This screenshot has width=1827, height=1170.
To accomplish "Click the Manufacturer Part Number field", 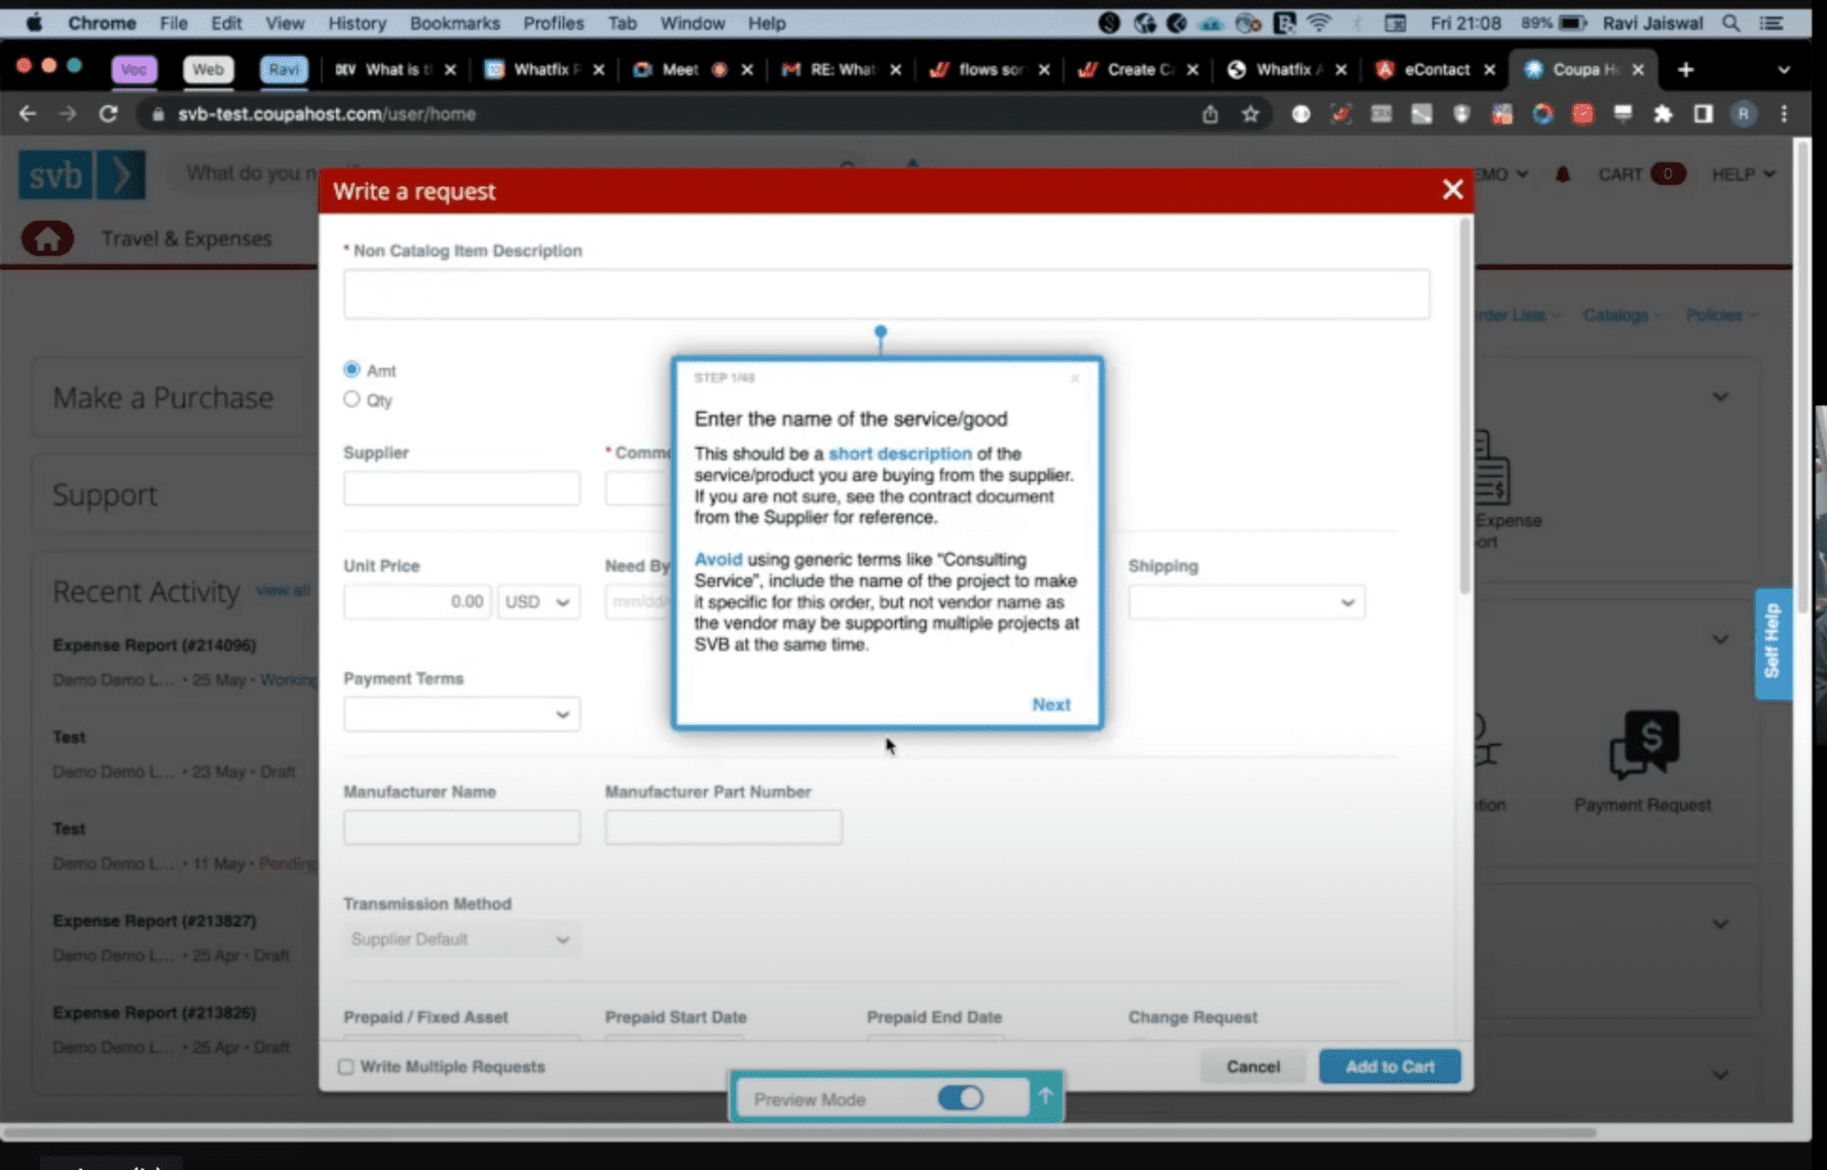I will point(723,827).
